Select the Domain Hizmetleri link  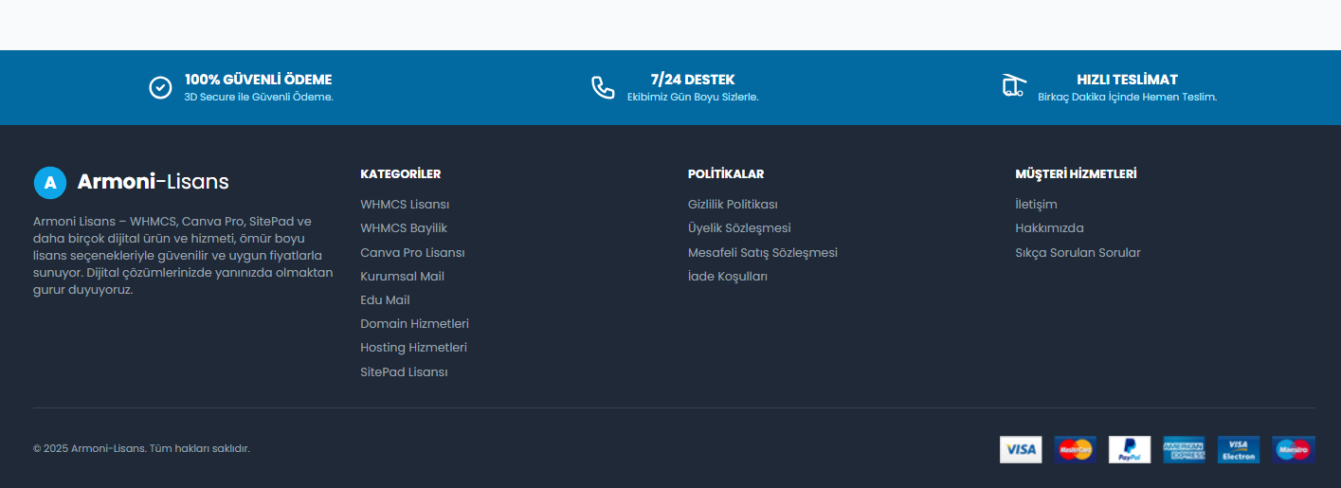point(414,324)
